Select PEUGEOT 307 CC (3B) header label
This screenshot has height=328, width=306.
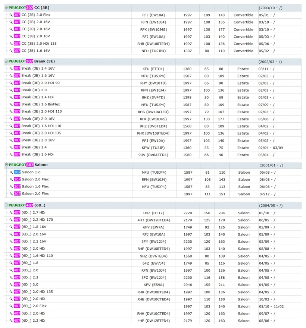(29, 7)
